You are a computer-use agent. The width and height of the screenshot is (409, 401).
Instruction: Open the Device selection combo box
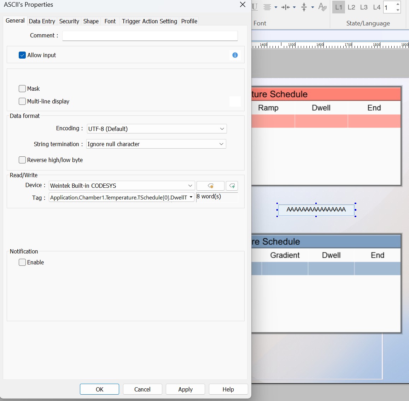tap(122, 186)
